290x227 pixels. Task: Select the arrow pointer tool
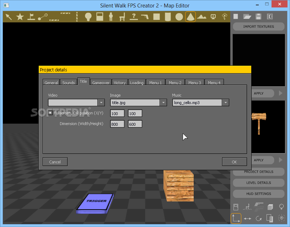pos(9,17)
